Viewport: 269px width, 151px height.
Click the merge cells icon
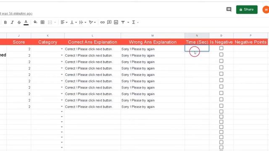[x=50, y=22]
